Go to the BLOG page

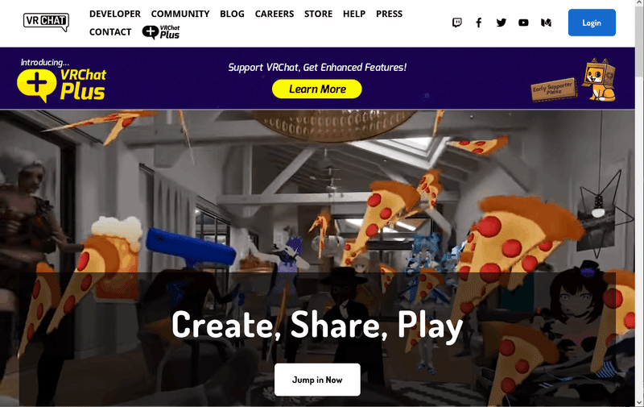(x=232, y=14)
